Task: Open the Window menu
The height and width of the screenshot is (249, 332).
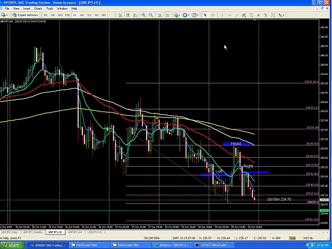Action: point(62,8)
